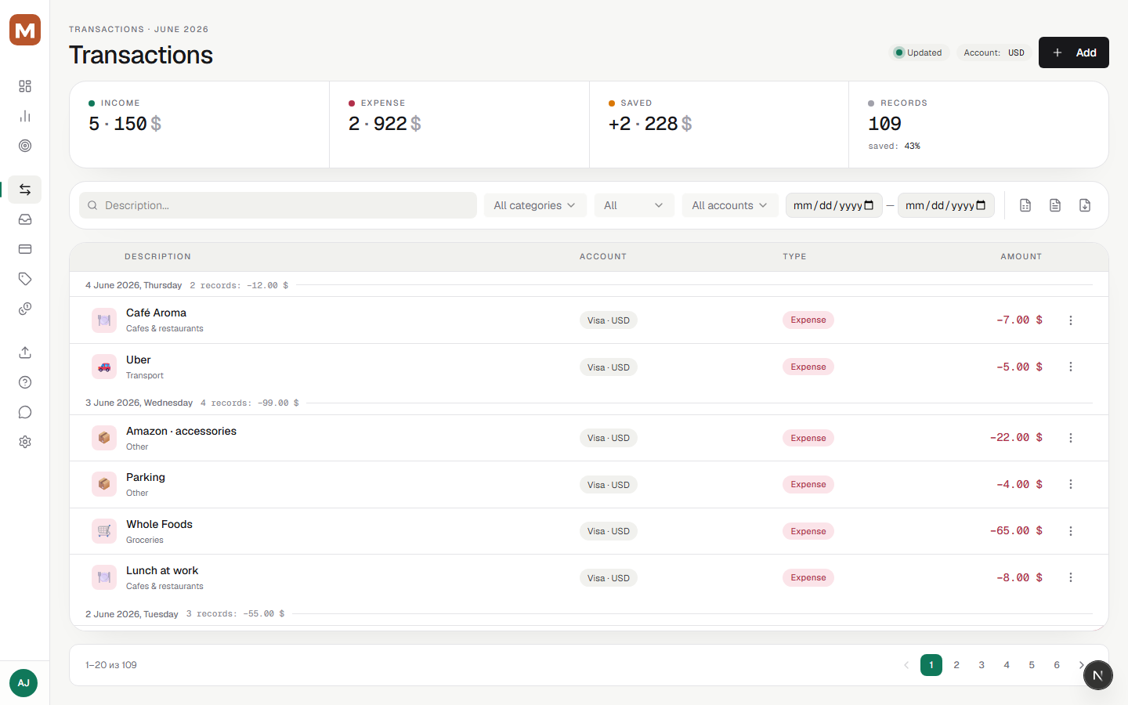Click the Updated status badge

[x=920, y=52]
